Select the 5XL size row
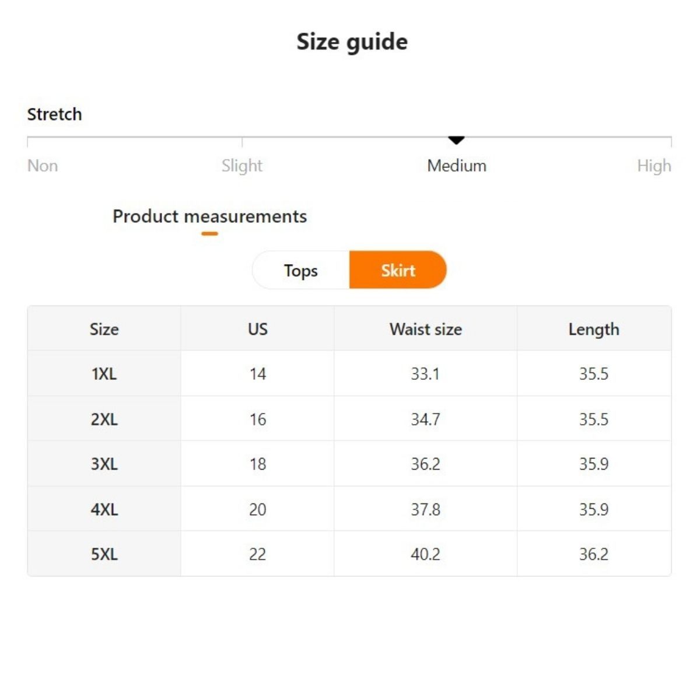 click(x=104, y=554)
